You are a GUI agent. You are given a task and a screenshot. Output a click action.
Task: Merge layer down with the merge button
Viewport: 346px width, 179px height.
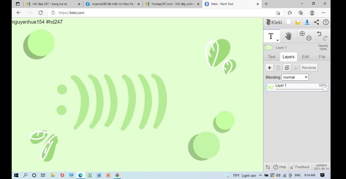point(296,68)
